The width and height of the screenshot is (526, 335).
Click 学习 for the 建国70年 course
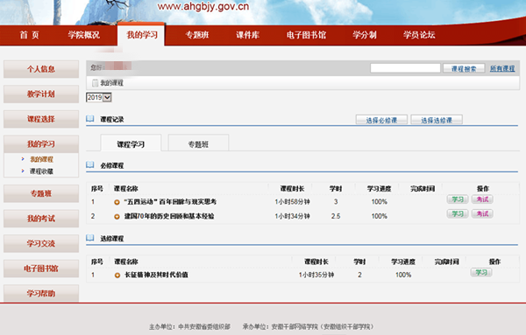coord(458,213)
